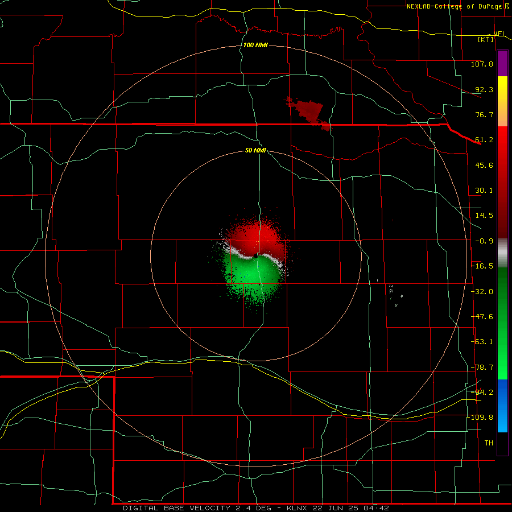Click the 61.2 legend value
This screenshot has width=512, height=512.
coord(484,140)
